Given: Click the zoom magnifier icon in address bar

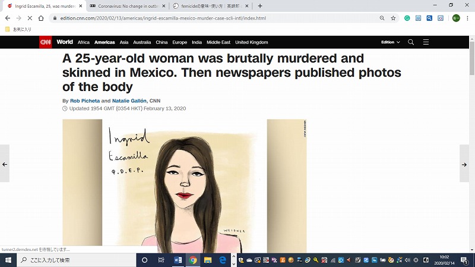Looking at the screenshot, I should coord(382,18).
